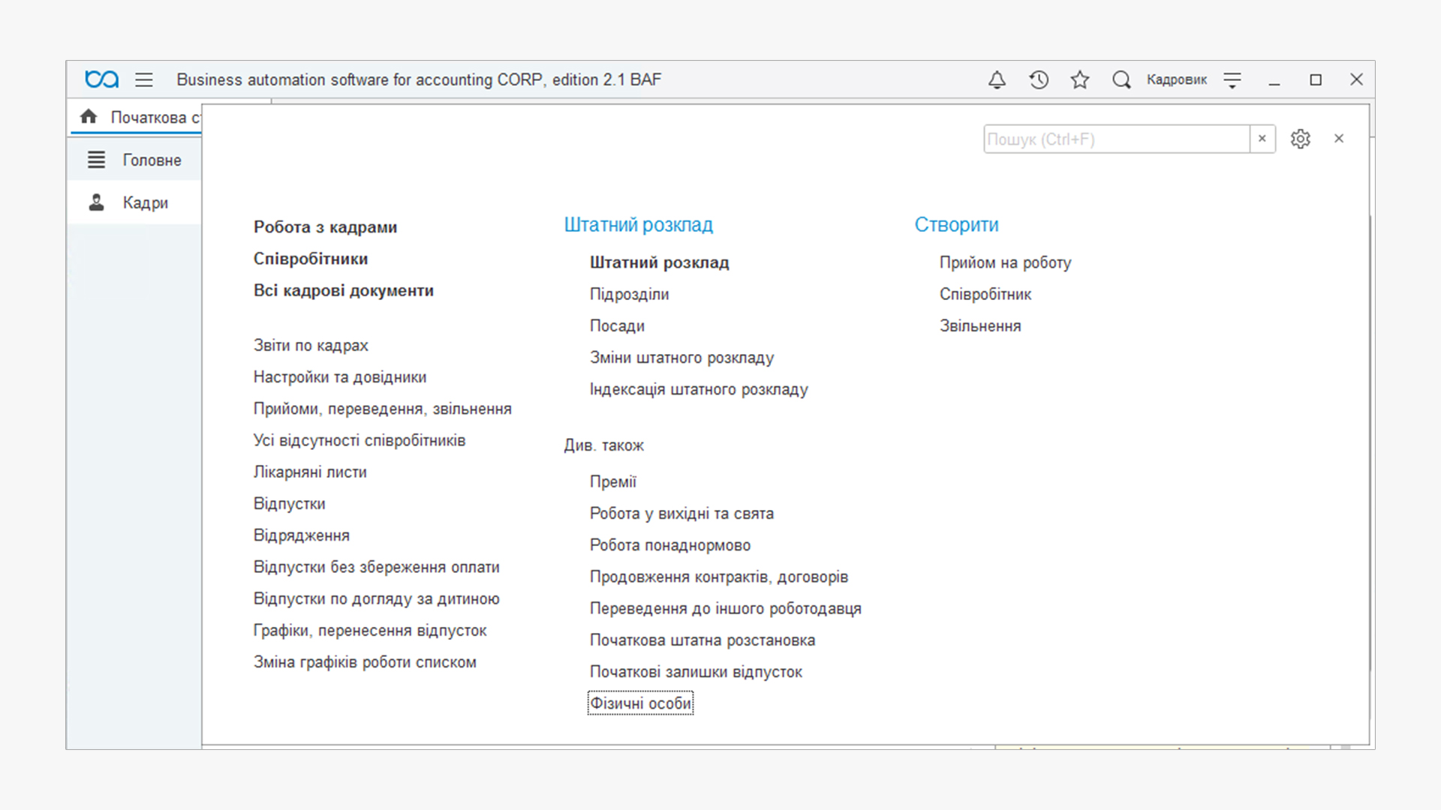Open the menu settings gear icon
Image resolution: width=1441 pixels, height=810 pixels.
pyautogui.click(x=1301, y=139)
